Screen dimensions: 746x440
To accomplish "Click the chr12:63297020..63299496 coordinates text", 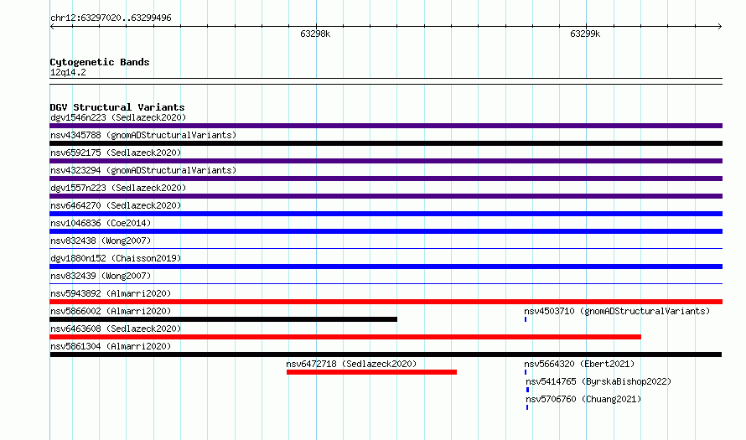I will 111,18.
